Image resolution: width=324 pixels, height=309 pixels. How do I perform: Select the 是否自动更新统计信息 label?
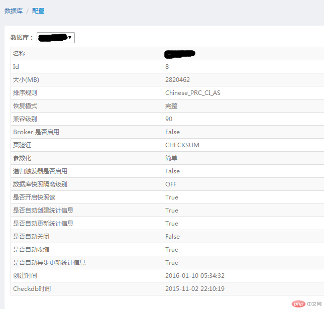(x=43, y=223)
